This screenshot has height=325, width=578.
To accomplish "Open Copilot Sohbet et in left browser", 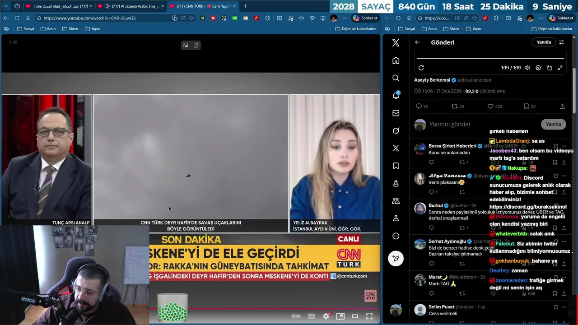I will coord(365,18).
